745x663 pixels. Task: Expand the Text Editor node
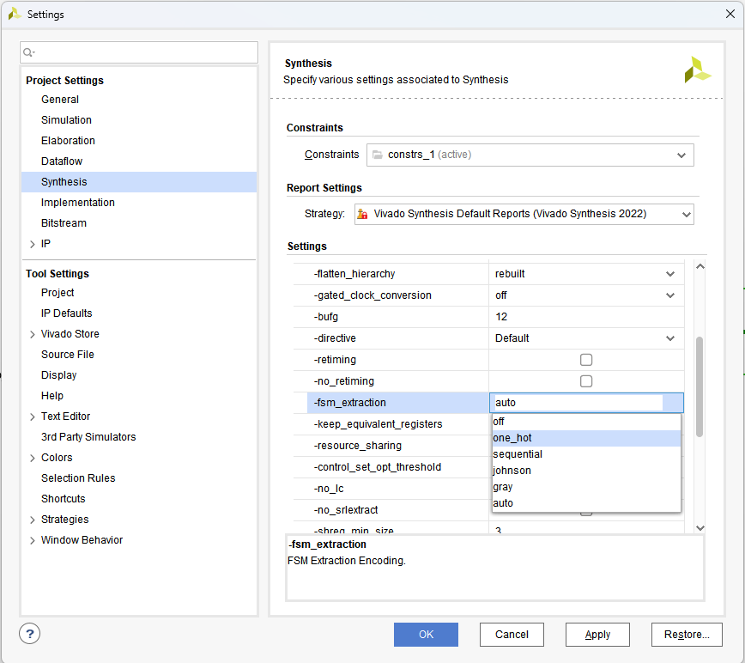click(33, 417)
